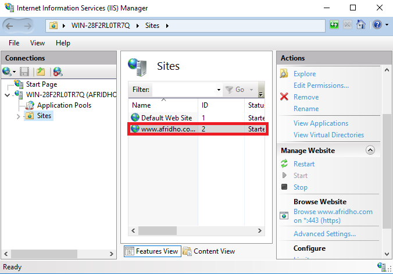The width and height of the screenshot is (393, 274).
Task: Click the sites list right scroll arrow
Action: 260,231
